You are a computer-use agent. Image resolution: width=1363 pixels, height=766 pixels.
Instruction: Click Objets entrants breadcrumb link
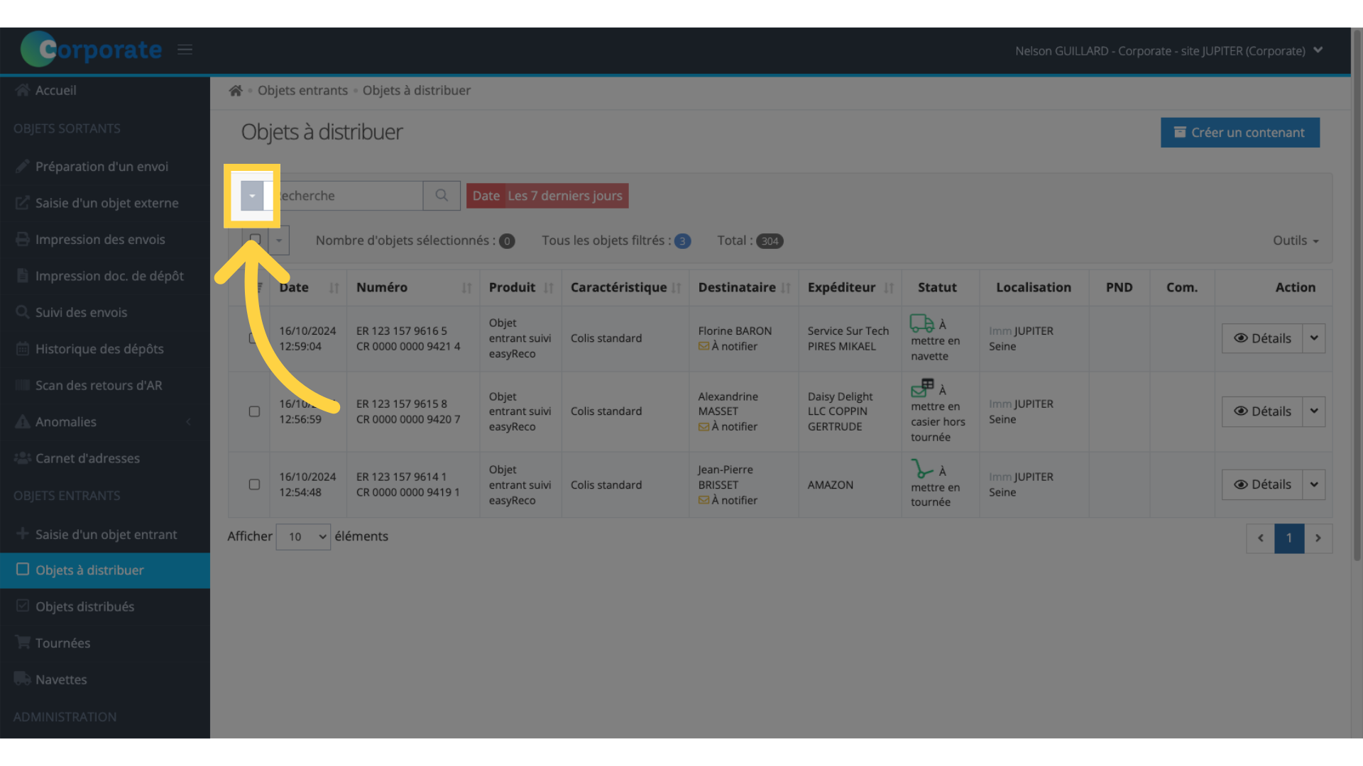[302, 91]
